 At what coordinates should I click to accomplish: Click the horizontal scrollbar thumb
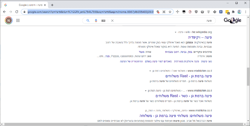(124, 124)
